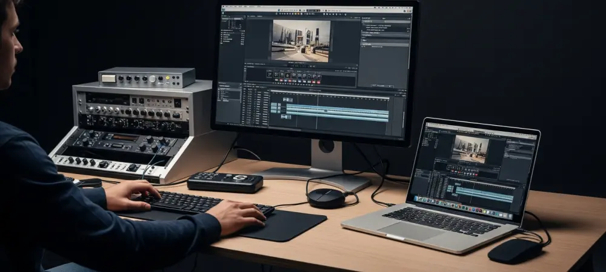Select the long cyan audio clip on the monitor timeline
Image resolution: width=606 pixels, height=272 pixels.
pyautogui.click(x=338, y=113)
